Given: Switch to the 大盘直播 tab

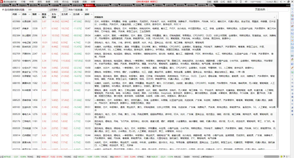Looking at the screenshot, I should (x=55, y=5).
